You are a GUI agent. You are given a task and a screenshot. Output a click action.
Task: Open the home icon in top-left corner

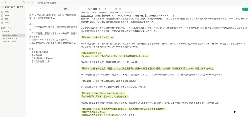coord(2,2)
